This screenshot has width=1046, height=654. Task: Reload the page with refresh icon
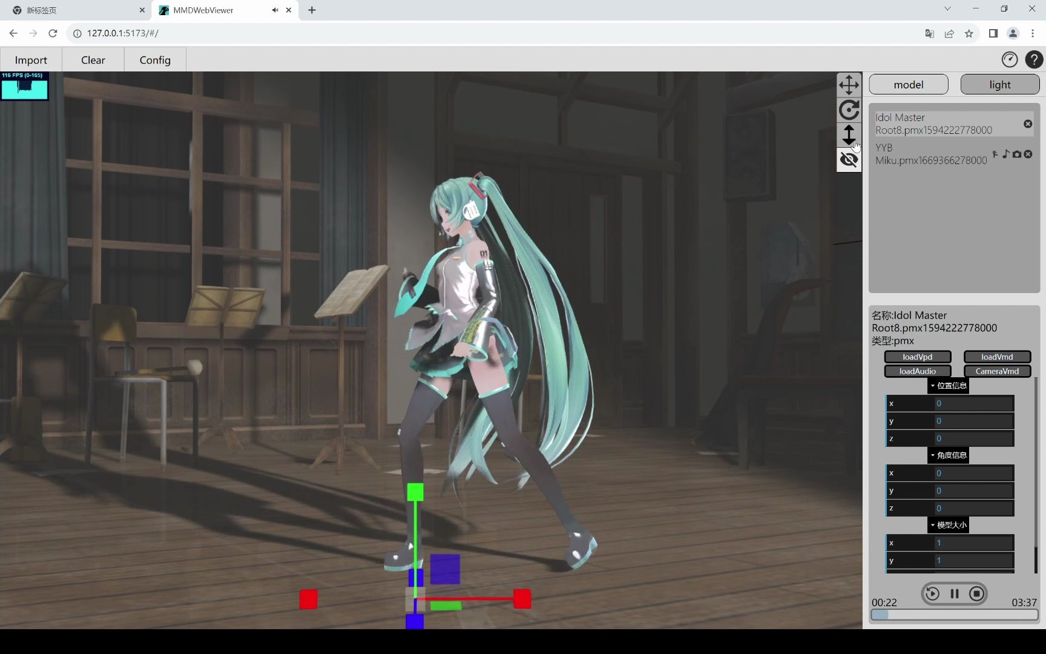tap(53, 33)
